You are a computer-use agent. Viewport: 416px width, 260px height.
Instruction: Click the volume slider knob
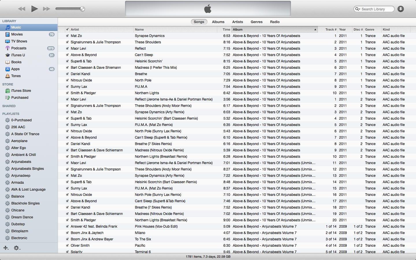pos(83,9)
